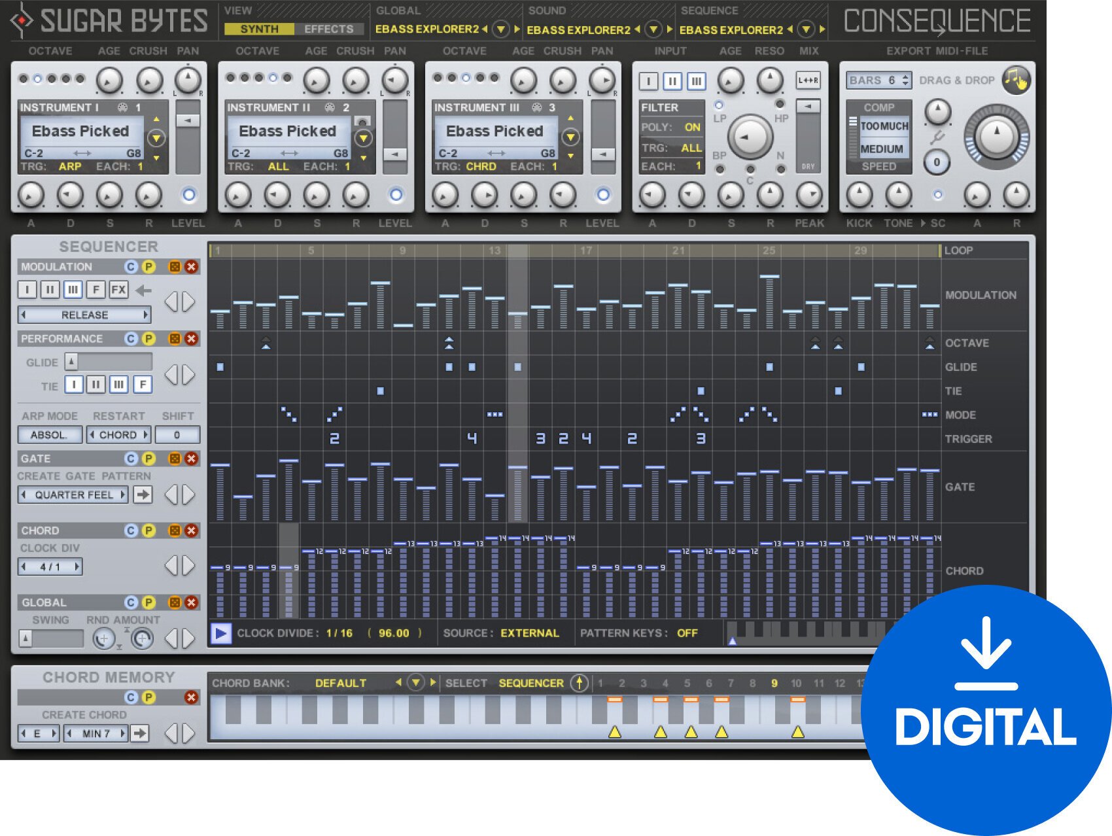1112x836 pixels.
Task: Open the Global preset dropdown for Ebass Explorer2
Action: point(502,29)
